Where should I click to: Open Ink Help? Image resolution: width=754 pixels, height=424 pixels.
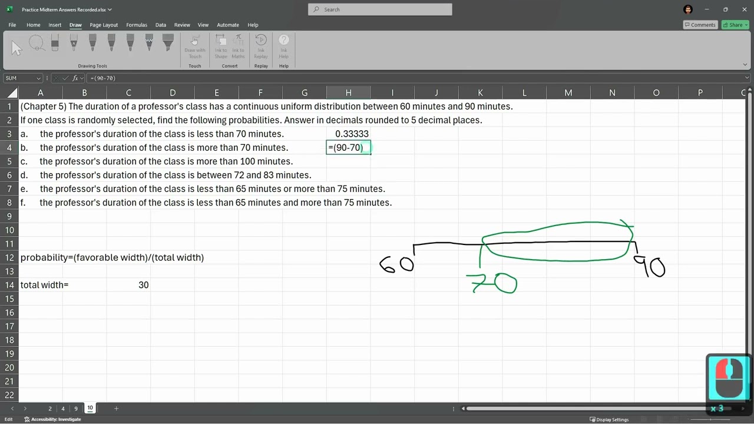coord(284,47)
